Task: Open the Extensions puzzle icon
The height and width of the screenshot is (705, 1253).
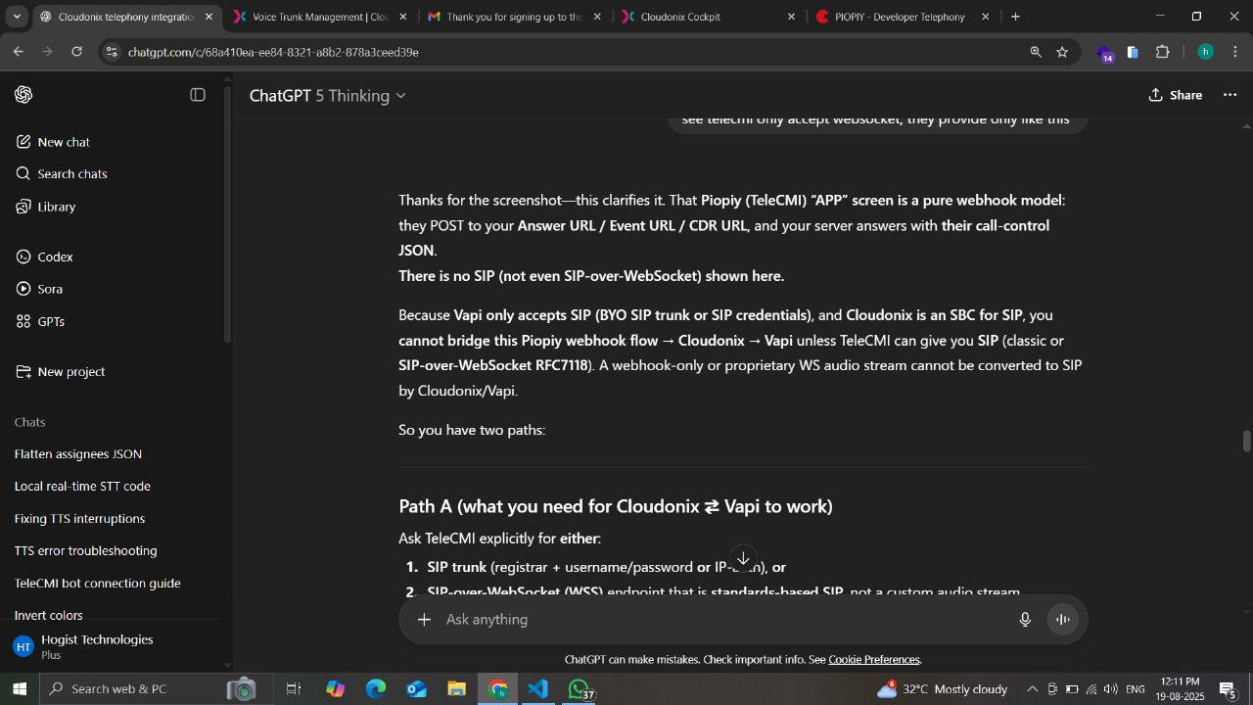Action: coord(1163,52)
